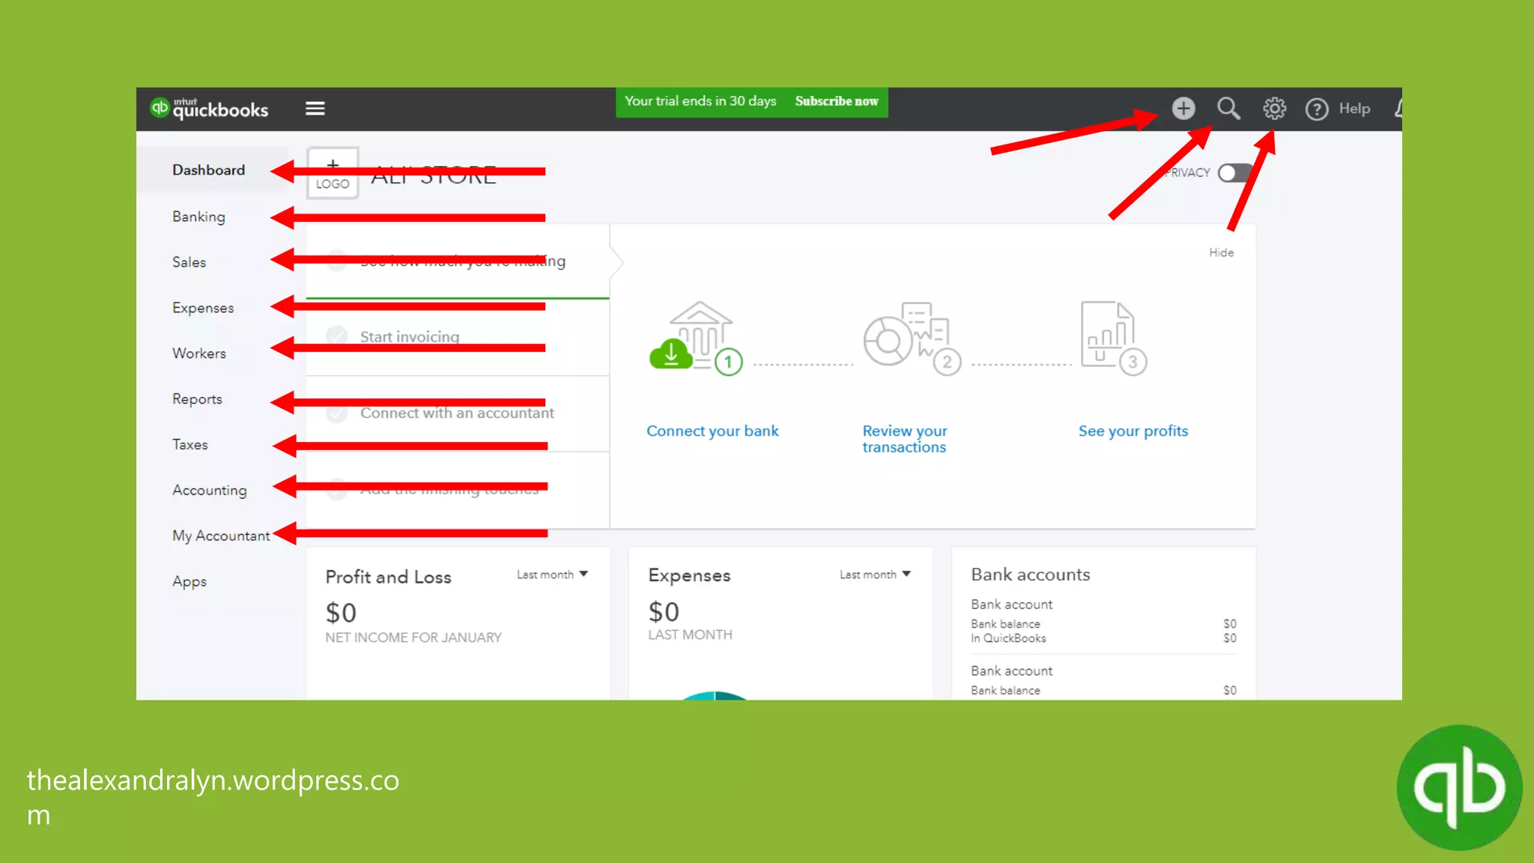The image size is (1534, 863).
Task: Click the QuickBooks logo in header
Action: tap(210, 109)
